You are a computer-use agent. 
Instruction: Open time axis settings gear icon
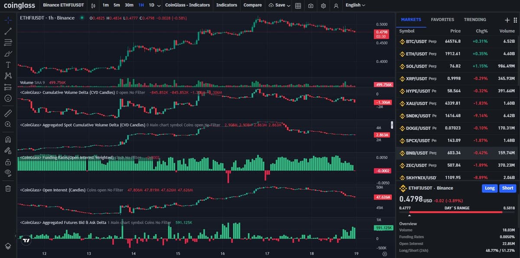pos(384,254)
